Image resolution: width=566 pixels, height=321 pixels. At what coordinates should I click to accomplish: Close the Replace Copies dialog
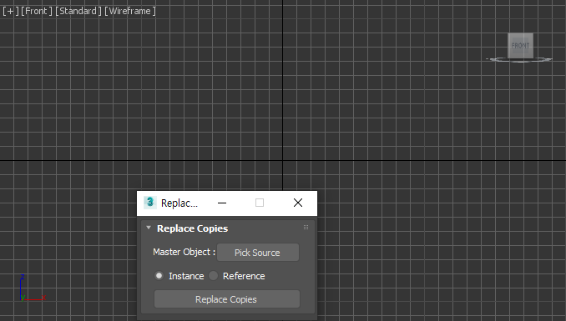pyautogui.click(x=298, y=203)
